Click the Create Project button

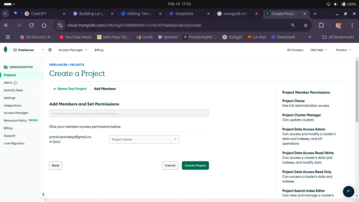click(195, 165)
